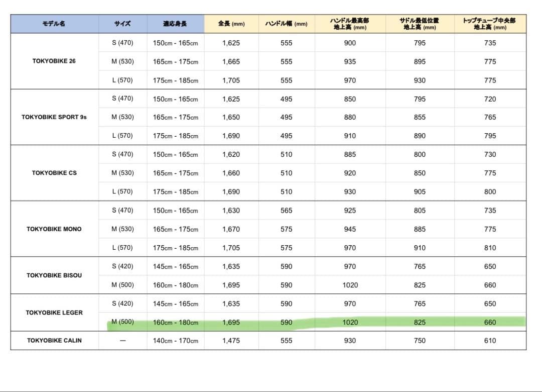This screenshot has width=542, height=392.
Task: Select the 750 saddle height value
Action: [420, 341]
